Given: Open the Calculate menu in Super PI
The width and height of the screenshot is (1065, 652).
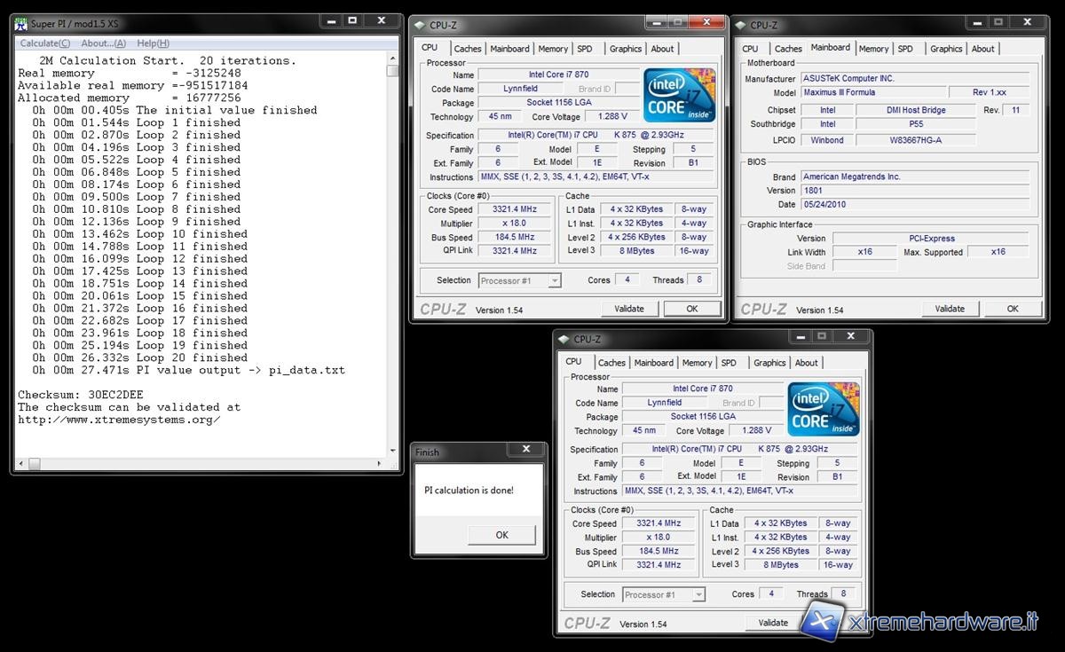Looking at the screenshot, I should point(44,43).
